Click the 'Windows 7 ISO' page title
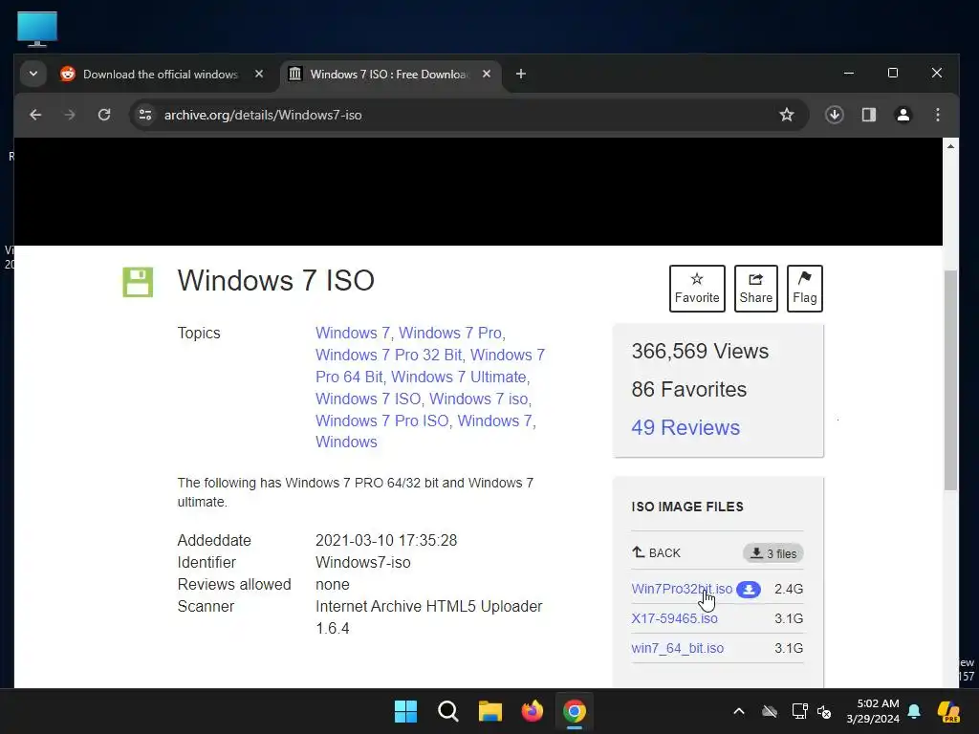This screenshot has width=979, height=734. [x=276, y=280]
